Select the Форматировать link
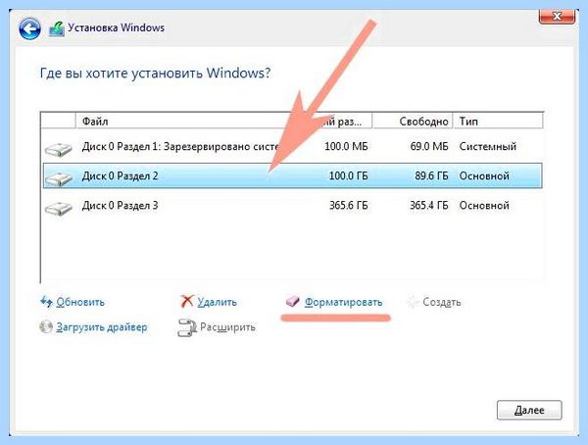 (x=343, y=302)
